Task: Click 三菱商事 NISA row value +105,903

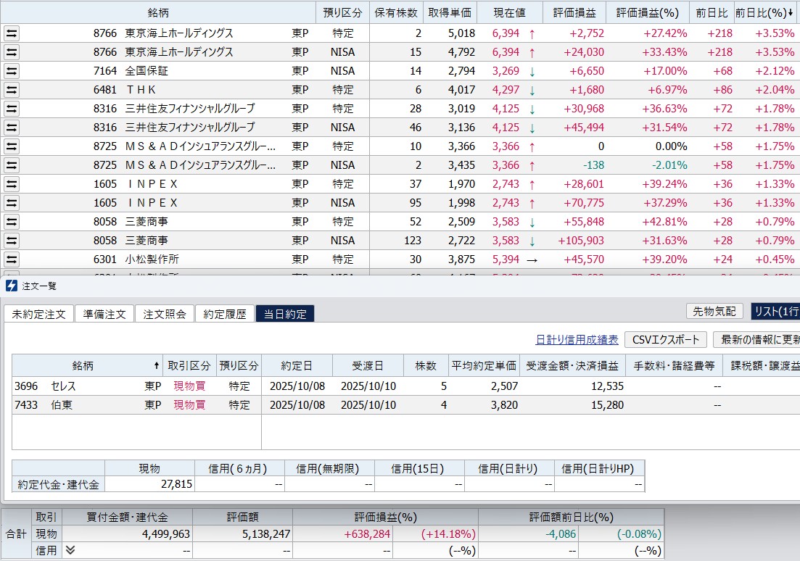Action: [x=581, y=241]
